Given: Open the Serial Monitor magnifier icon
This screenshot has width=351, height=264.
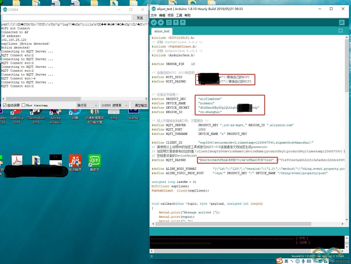Looking at the screenshot, I should [342, 23].
